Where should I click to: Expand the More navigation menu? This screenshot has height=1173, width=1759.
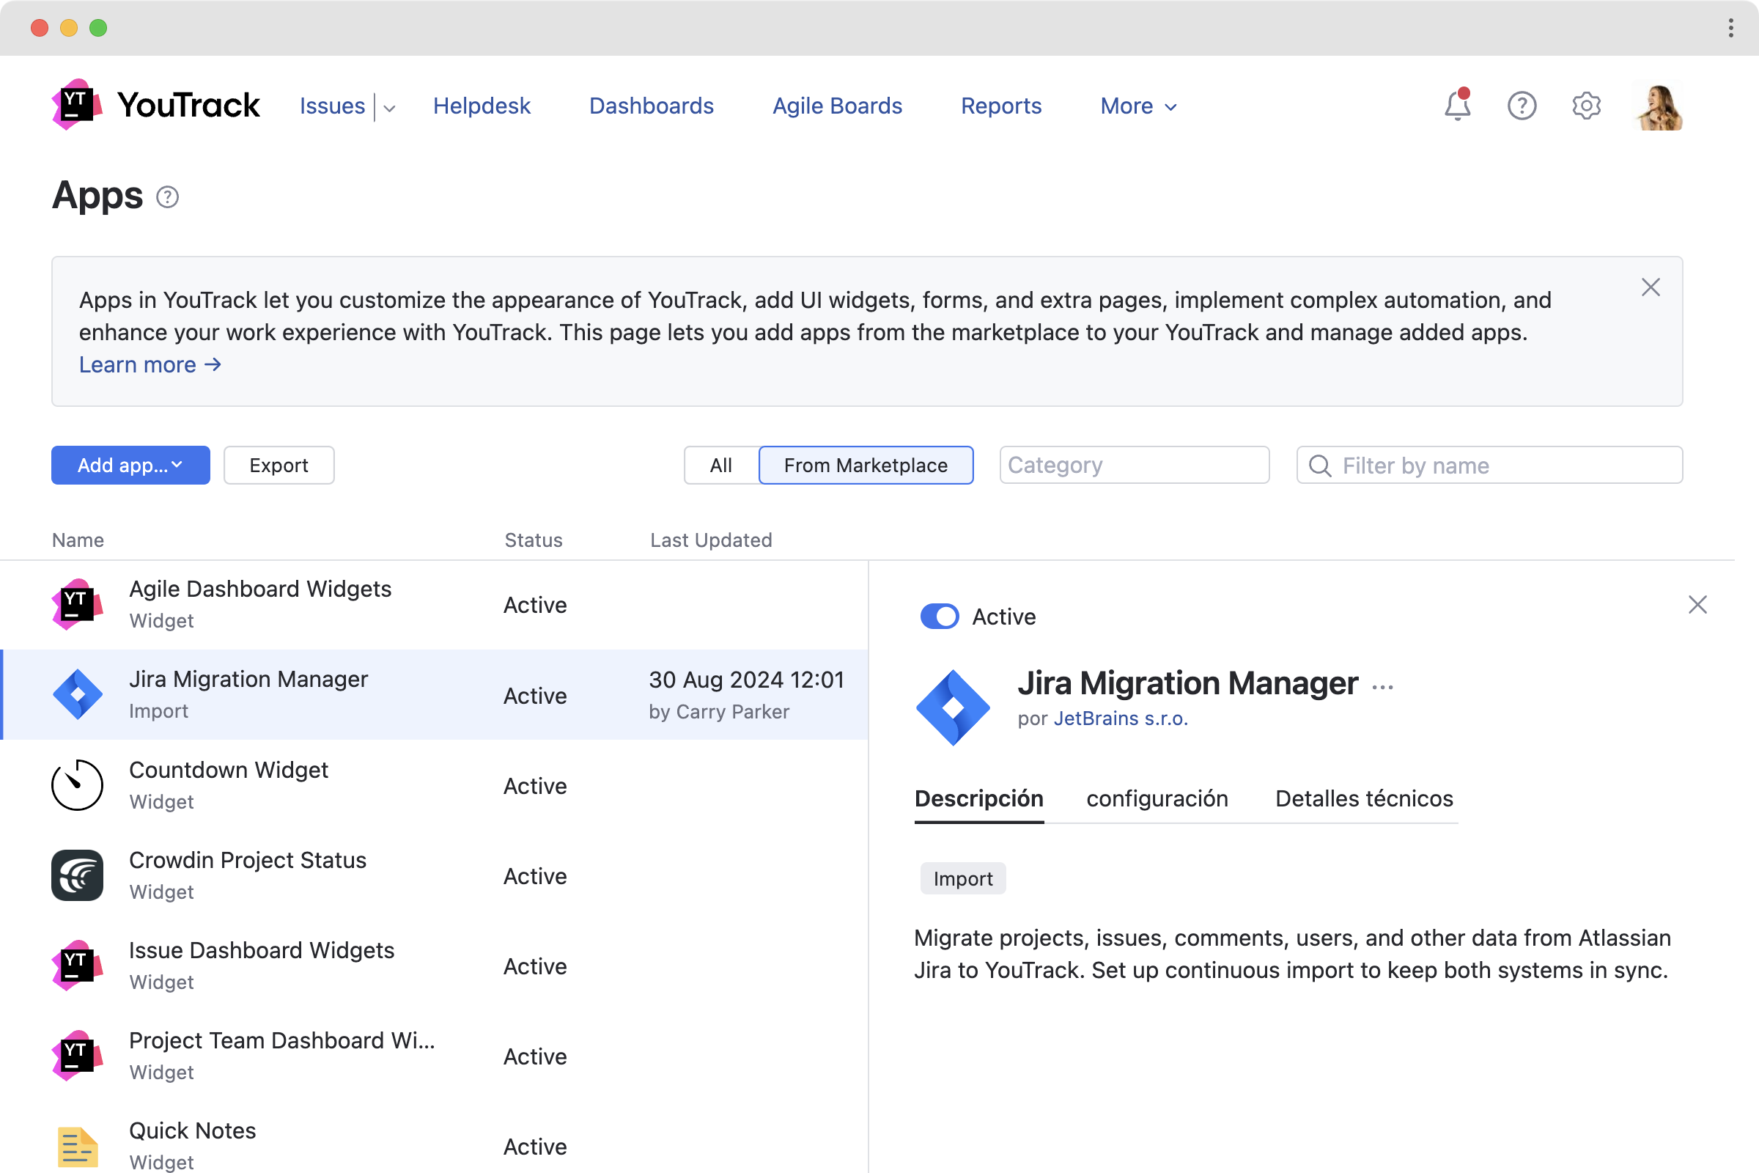tap(1138, 106)
